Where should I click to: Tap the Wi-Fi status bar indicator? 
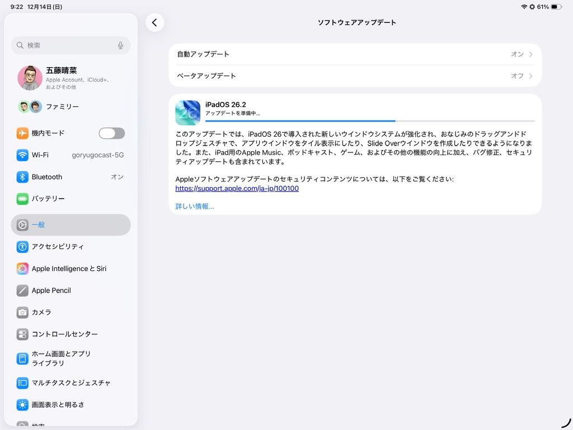coord(524,7)
